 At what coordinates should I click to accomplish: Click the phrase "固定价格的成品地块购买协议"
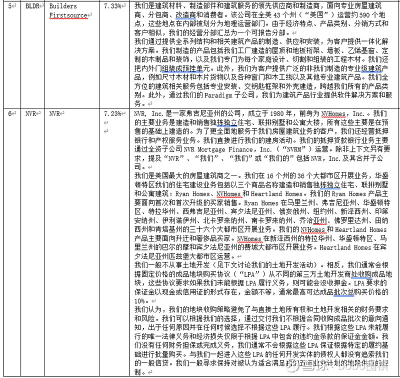click(185, 274)
